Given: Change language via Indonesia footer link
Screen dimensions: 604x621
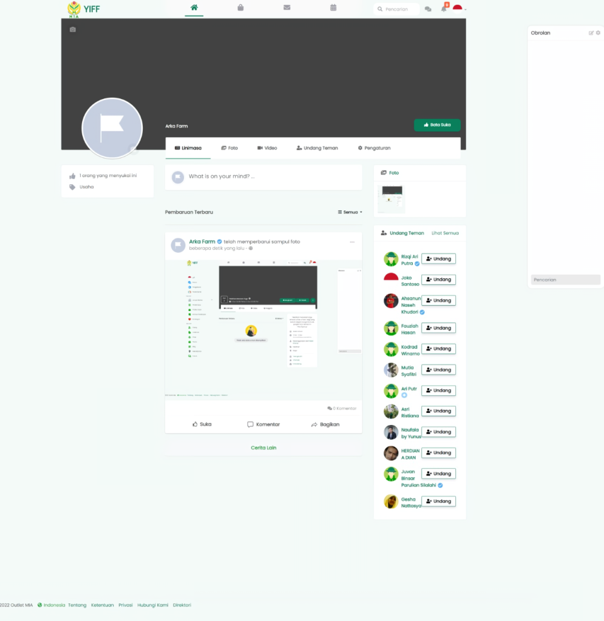Looking at the screenshot, I should click(51, 605).
